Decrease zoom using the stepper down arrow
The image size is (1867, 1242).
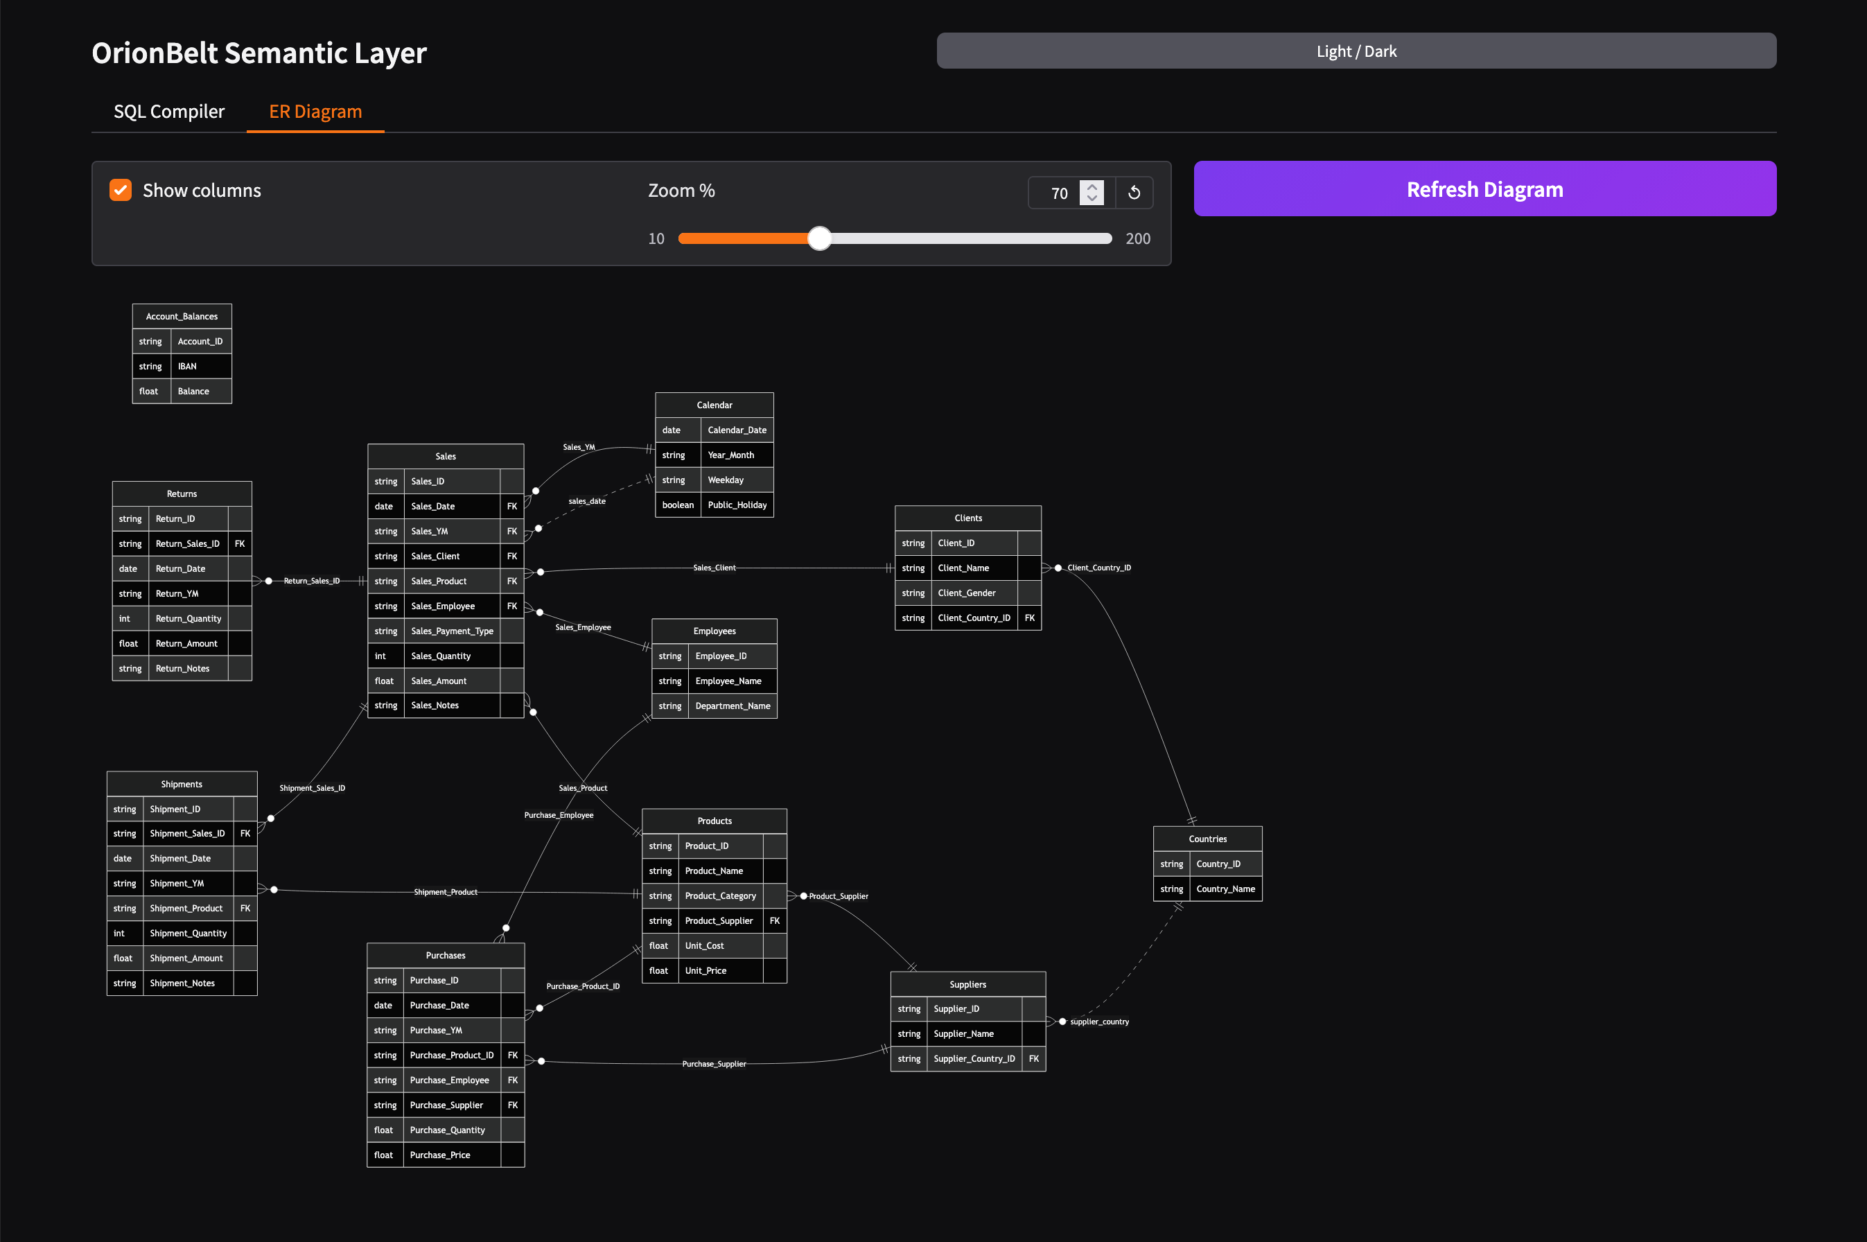[x=1091, y=200]
